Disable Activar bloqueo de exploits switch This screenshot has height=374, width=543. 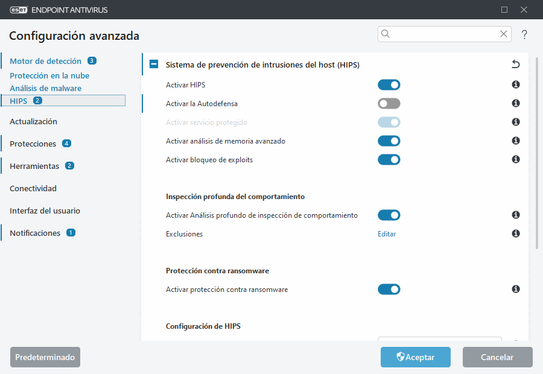(x=389, y=160)
